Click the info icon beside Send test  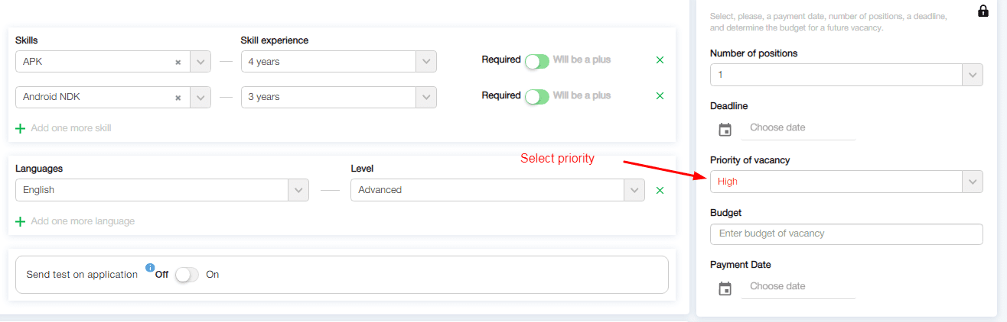(x=150, y=268)
